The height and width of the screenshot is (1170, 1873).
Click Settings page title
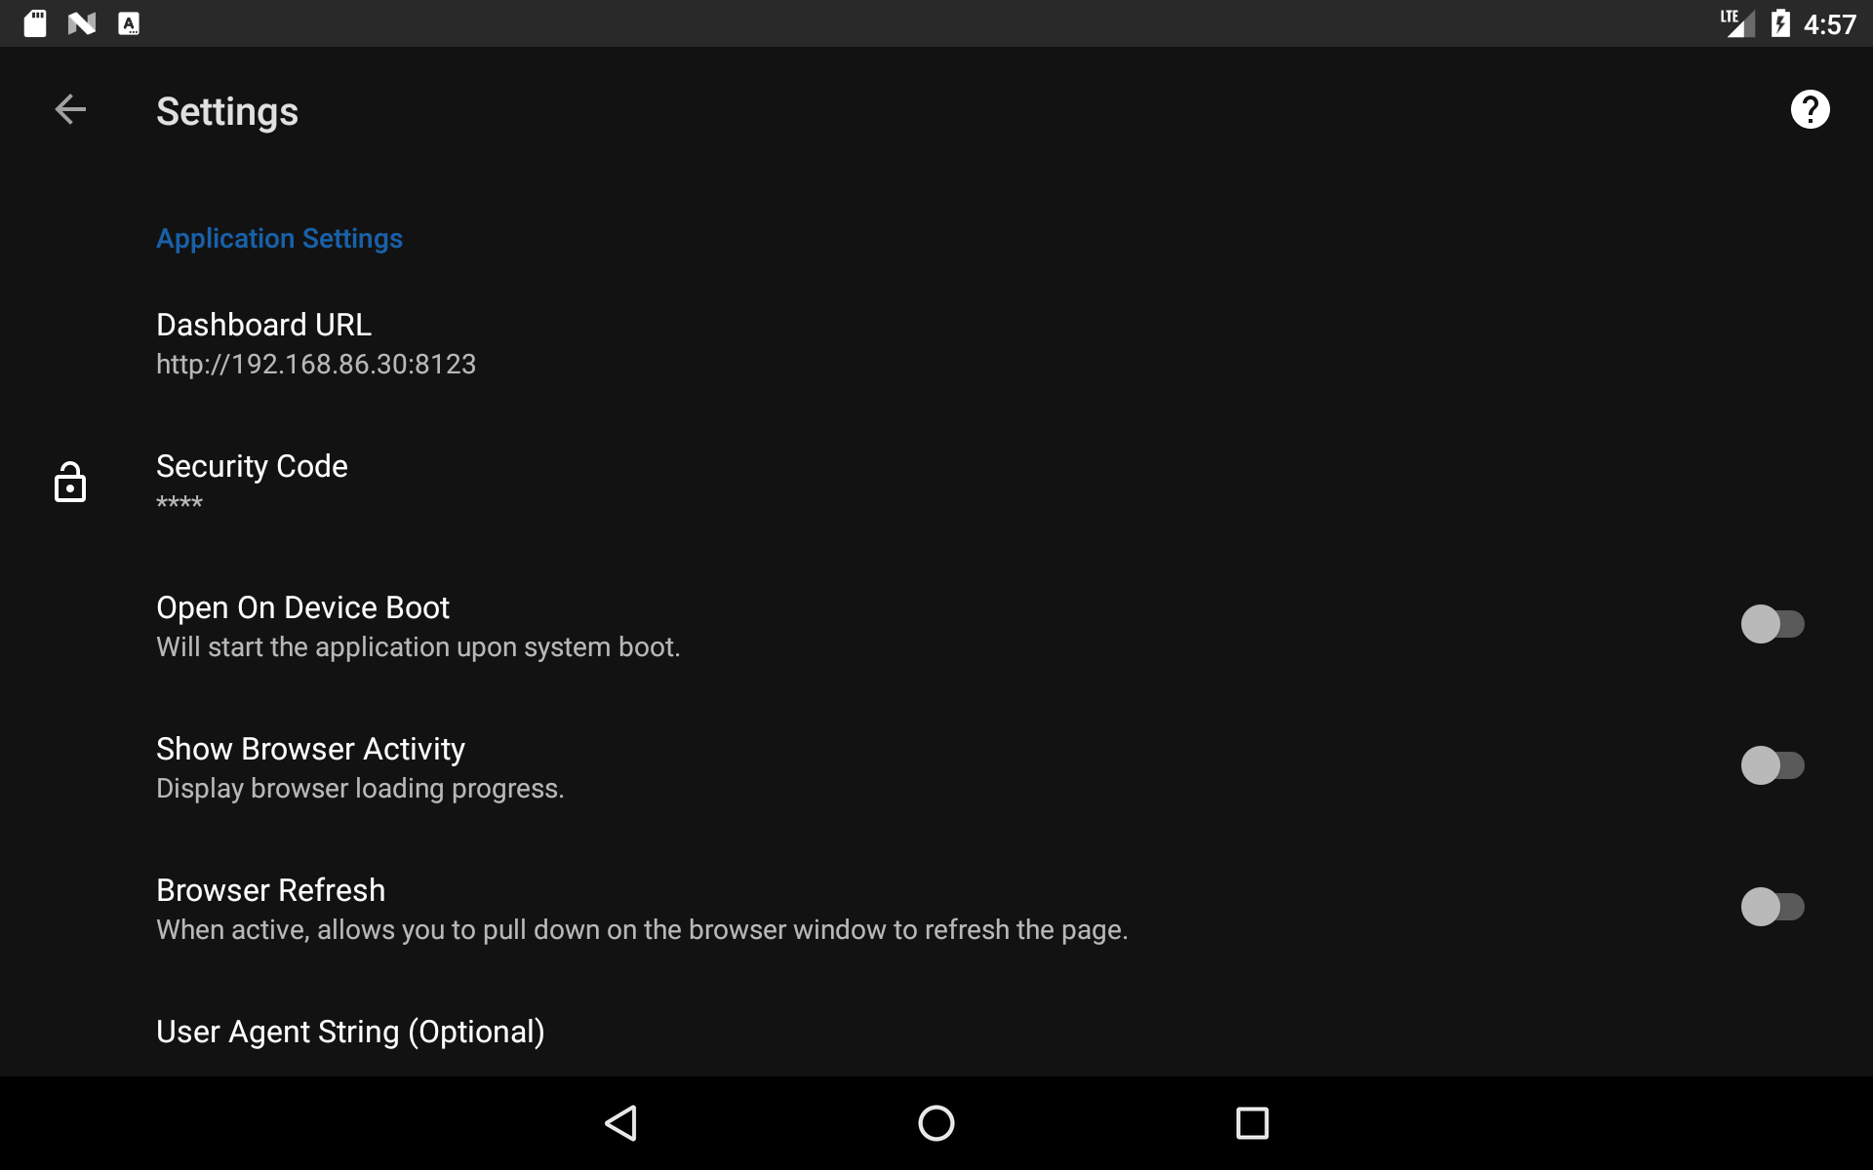click(226, 110)
